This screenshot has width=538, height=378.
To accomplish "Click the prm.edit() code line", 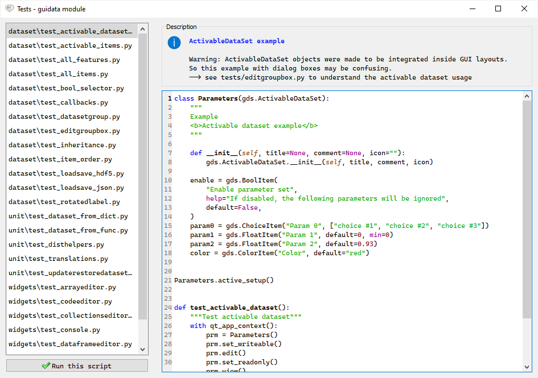I will [x=226, y=353].
